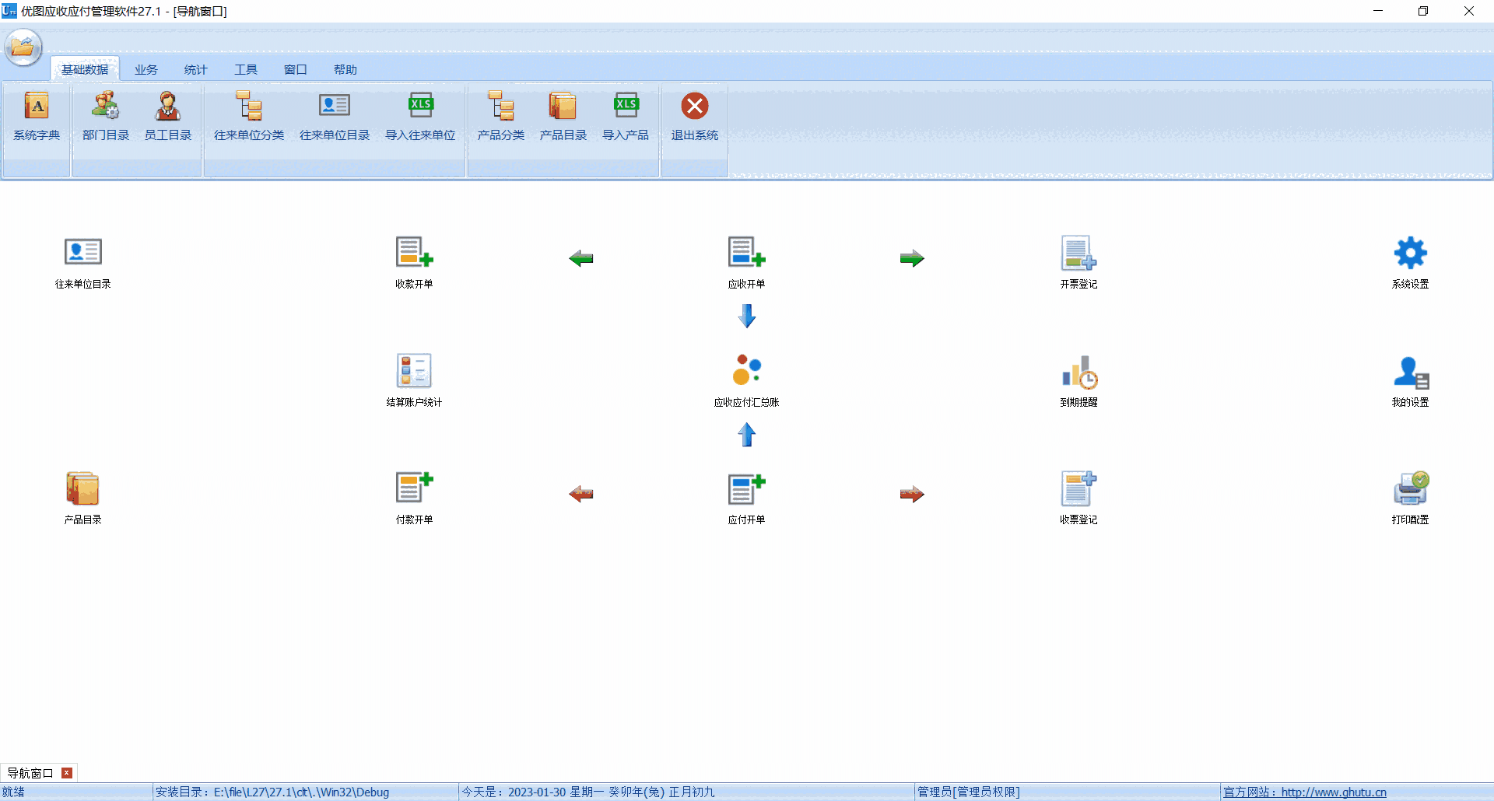
Task: Open 开票登记 navigation icon
Action: 1079,263
